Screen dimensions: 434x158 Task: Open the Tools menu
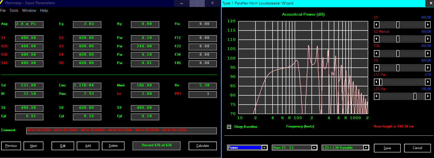pos(14,10)
